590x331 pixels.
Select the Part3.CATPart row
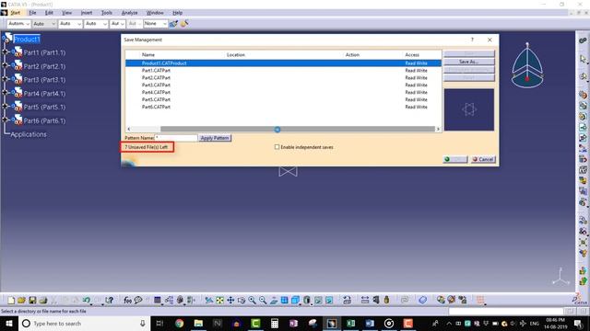coord(283,85)
